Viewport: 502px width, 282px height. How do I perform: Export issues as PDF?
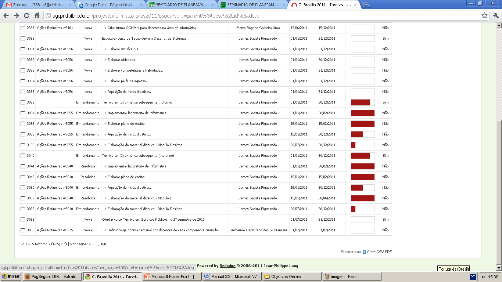388,252
